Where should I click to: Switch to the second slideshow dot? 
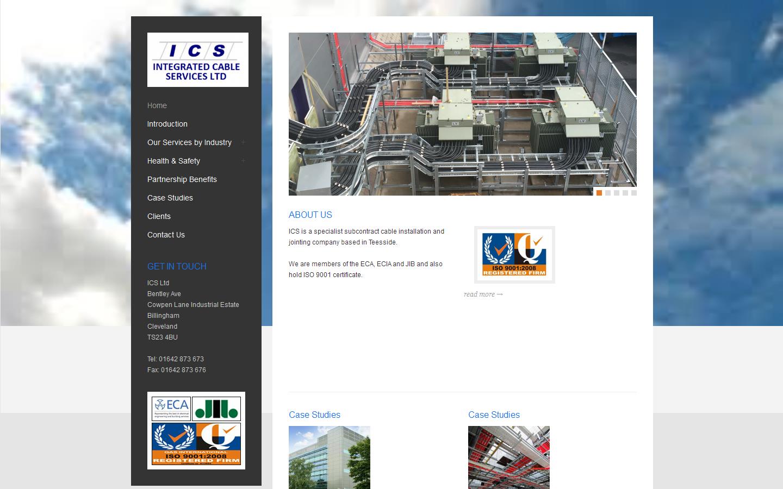[x=608, y=193]
